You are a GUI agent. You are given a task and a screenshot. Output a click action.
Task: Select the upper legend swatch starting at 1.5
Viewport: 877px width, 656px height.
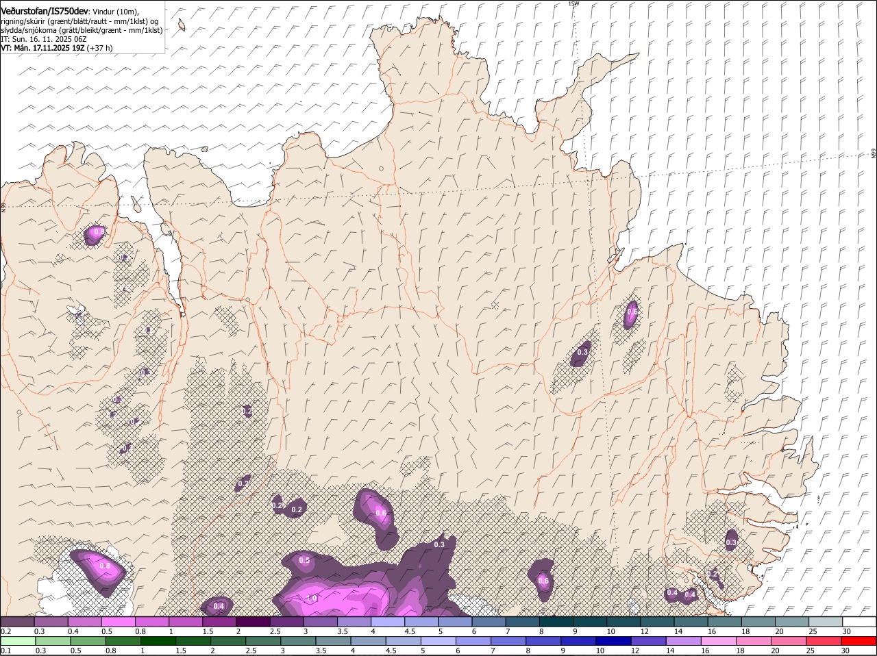pos(219,622)
